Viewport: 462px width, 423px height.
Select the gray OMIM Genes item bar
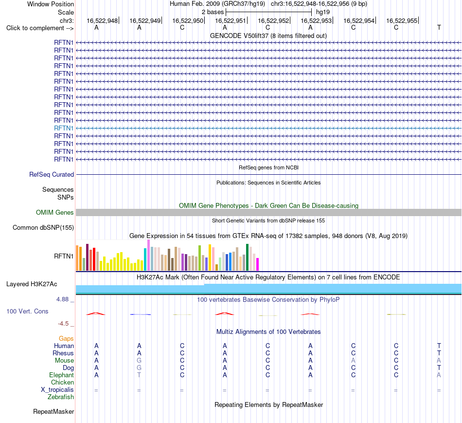pos(268,212)
